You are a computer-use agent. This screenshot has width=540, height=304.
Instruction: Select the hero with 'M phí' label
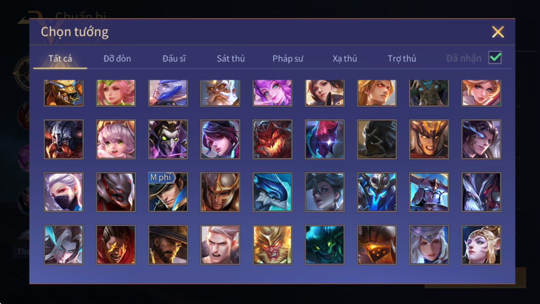click(x=168, y=192)
